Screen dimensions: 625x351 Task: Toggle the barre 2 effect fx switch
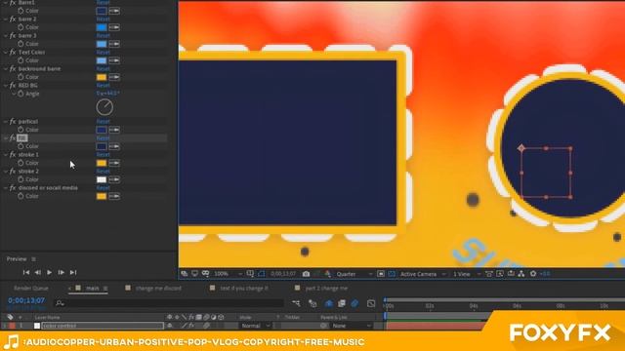13,19
